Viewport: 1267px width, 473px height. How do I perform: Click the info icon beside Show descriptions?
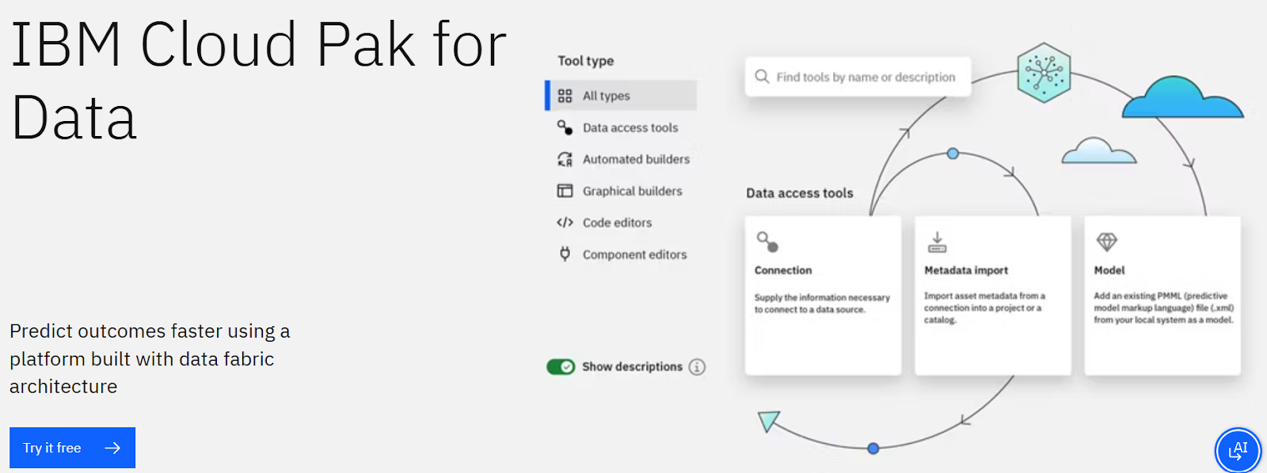click(x=697, y=367)
